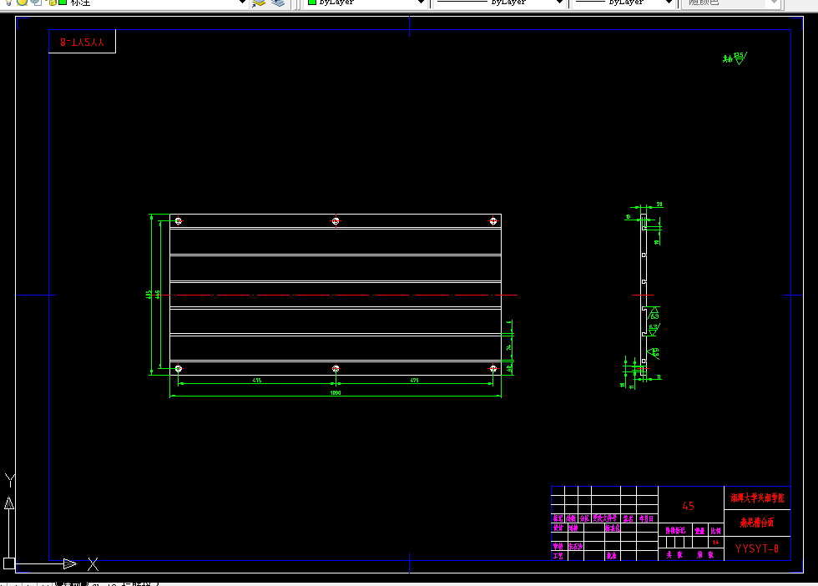
Task: Toggle the layer on/off lightbulb icon
Action: tap(8, 3)
